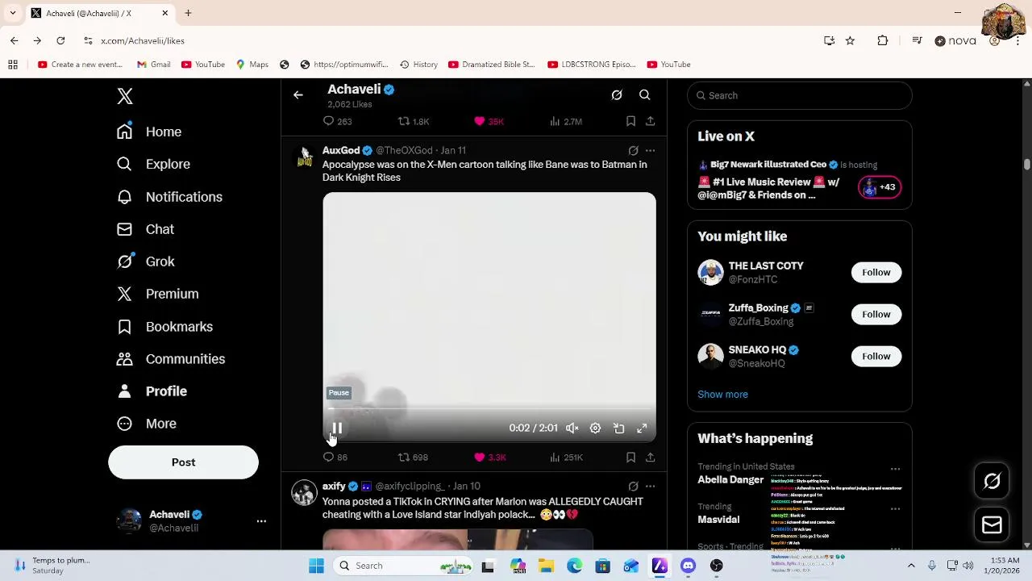Toggle video mute speaker icon

point(572,428)
